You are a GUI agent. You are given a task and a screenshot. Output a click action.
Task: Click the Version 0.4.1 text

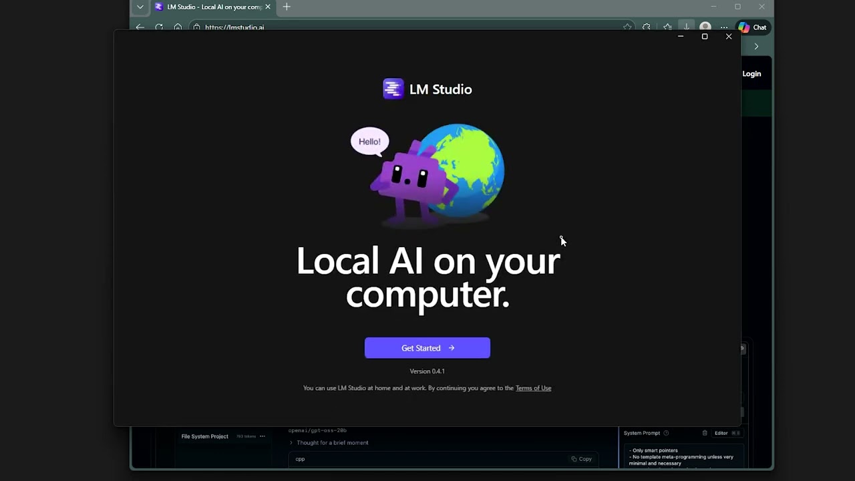coord(427,371)
